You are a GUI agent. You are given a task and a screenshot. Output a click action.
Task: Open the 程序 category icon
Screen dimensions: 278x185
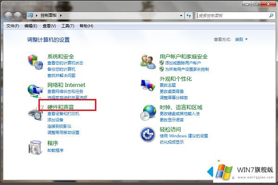coord(34,147)
